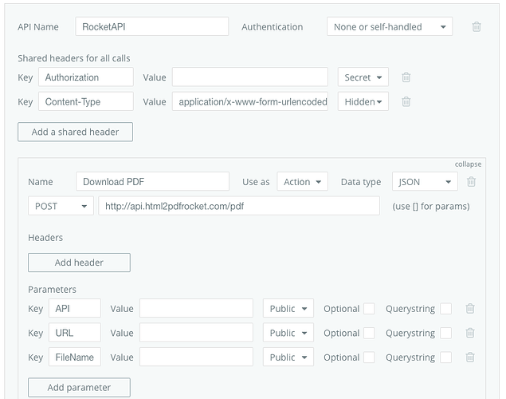Change Data type JSON dropdown

[425, 182]
